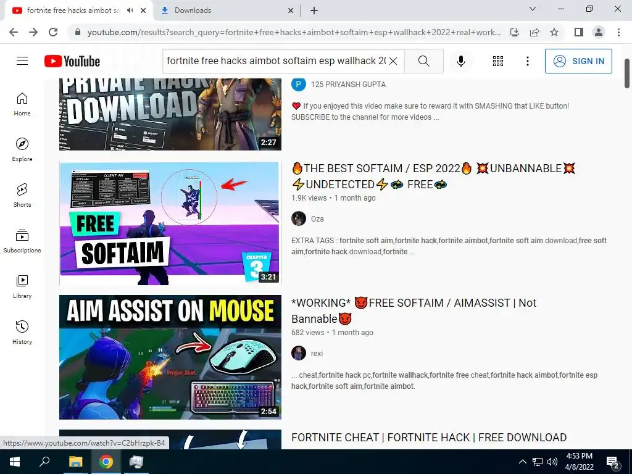The height and width of the screenshot is (474, 632).
Task: Search by voice using the microphone
Action: [460, 61]
